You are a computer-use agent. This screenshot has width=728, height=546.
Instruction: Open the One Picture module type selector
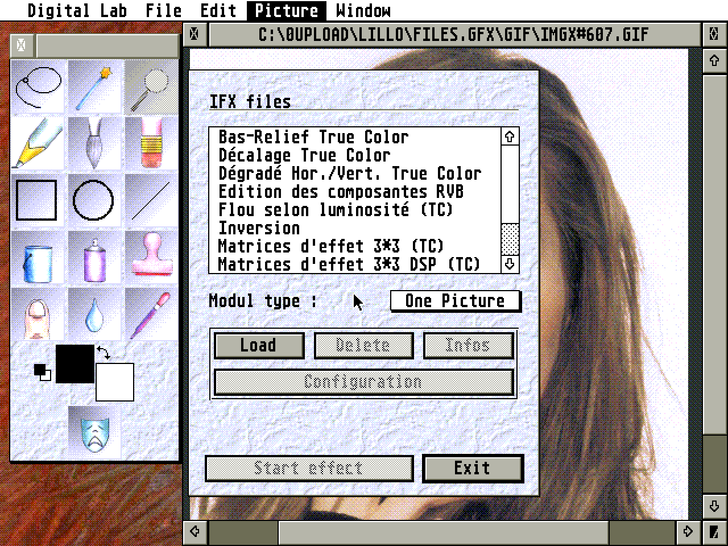click(x=455, y=301)
